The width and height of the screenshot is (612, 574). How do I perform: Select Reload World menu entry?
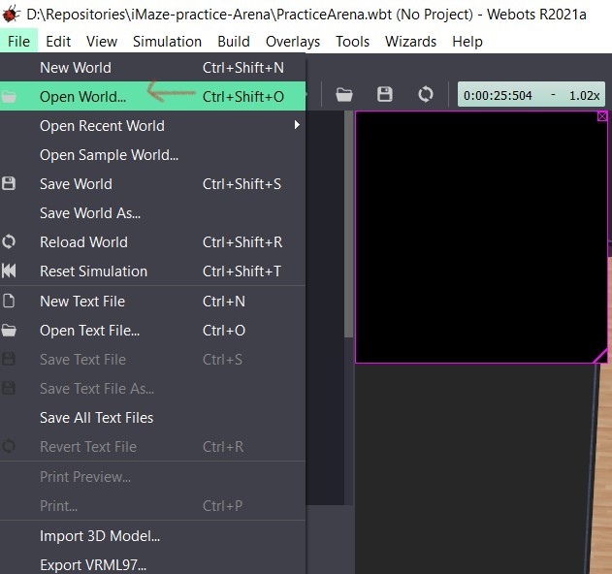[x=152, y=242]
